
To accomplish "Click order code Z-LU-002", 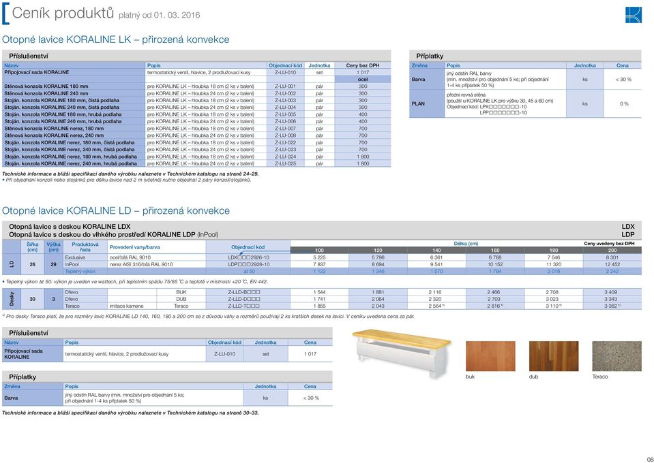I will 285,93.
